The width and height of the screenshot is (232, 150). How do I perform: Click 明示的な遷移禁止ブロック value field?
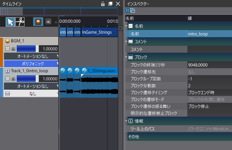pyautogui.click(x=210, y=113)
